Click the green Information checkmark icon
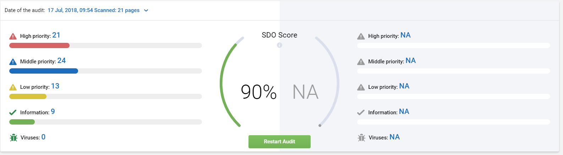Image resolution: width=563 pixels, height=155 pixels. (x=13, y=113)
